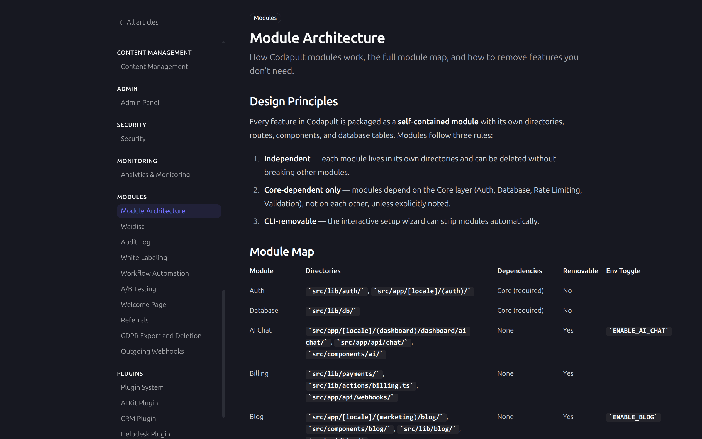Image resolution: width=702 pixels, height=439 pixels.
Task: Click the MODULES section label in sidebar
Action: coord(132,197)
